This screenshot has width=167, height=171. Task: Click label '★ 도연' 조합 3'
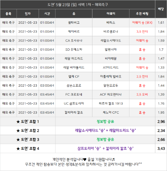click(28, 140)
